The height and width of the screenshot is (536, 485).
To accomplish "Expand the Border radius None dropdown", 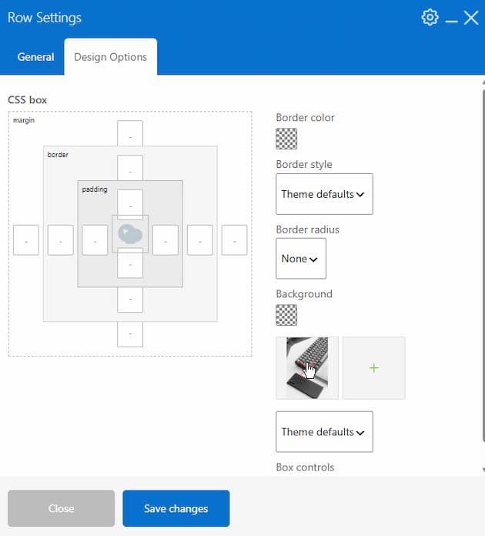I will pos(301,259).
